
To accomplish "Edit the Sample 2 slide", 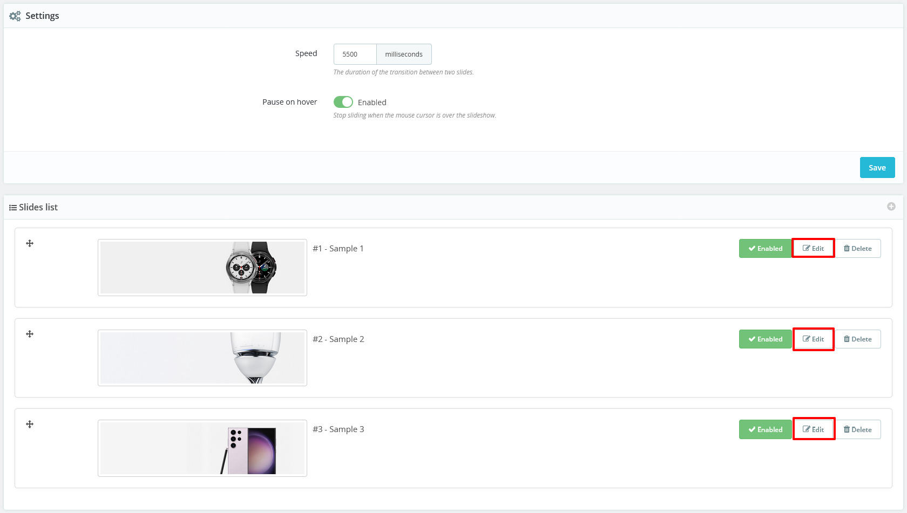I will (x=813, y=339).
